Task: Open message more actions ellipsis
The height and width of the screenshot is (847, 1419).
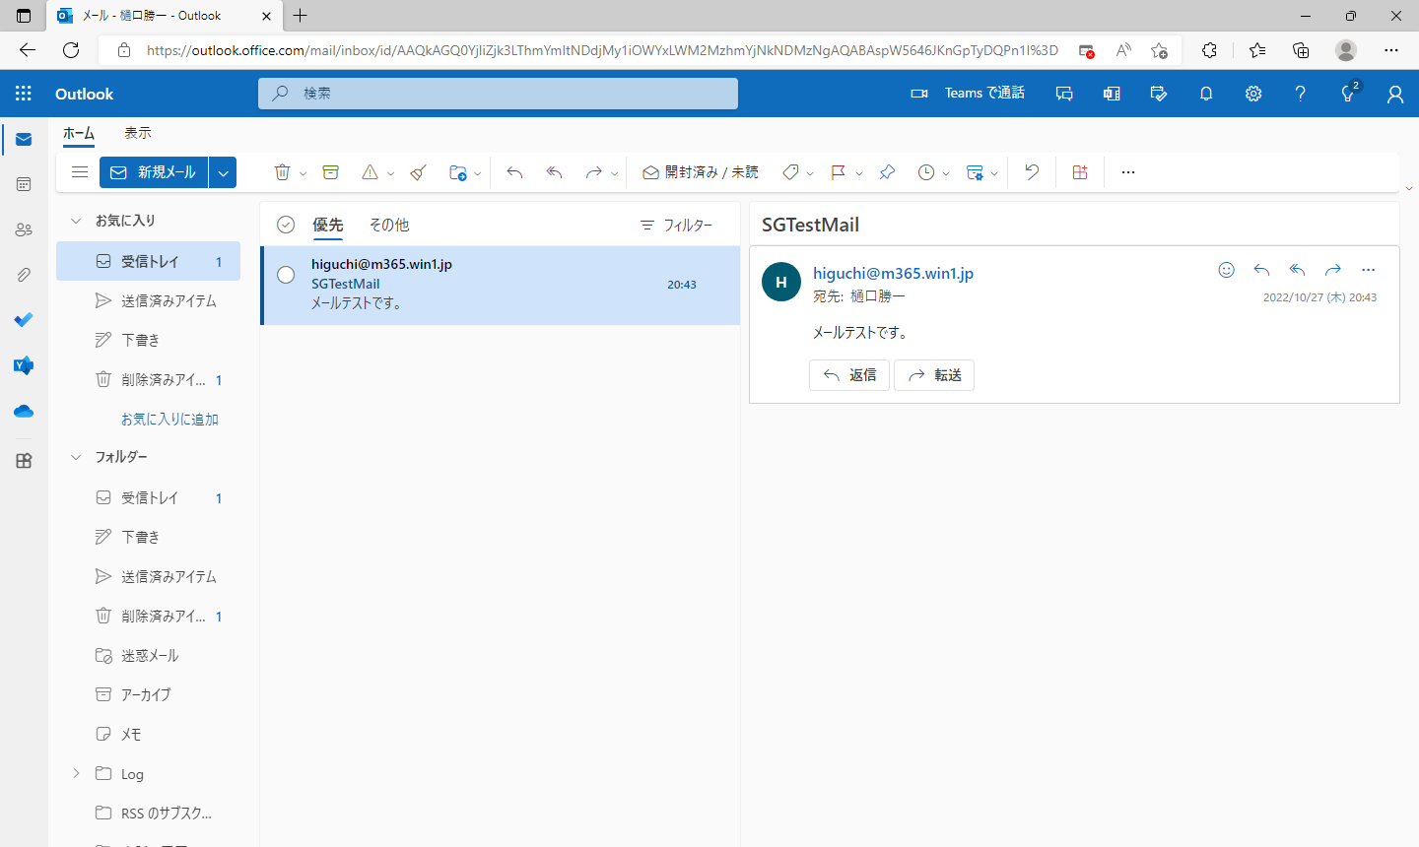Action: coord(1368,270)
